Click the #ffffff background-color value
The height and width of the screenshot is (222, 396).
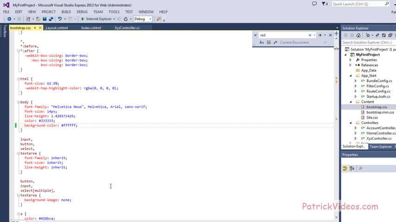(69, 125)
